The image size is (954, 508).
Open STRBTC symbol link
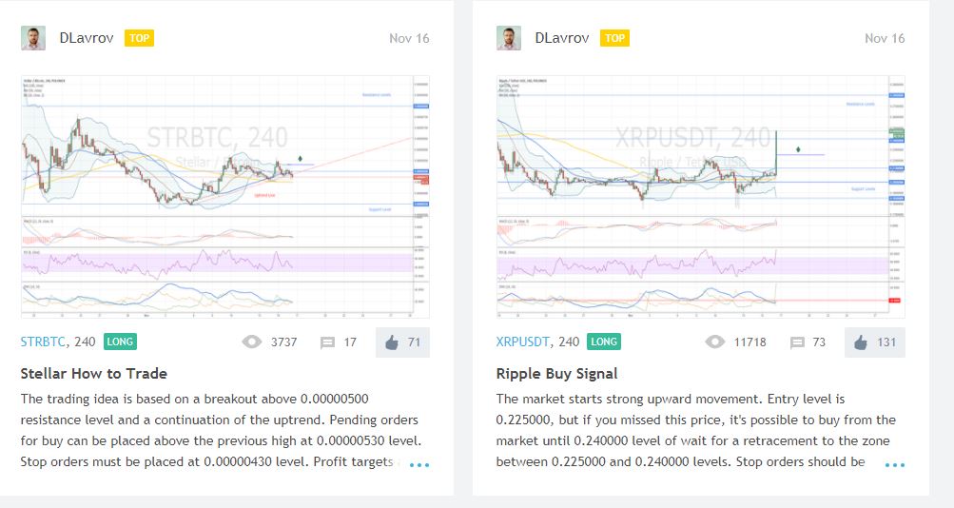point(43,342)
